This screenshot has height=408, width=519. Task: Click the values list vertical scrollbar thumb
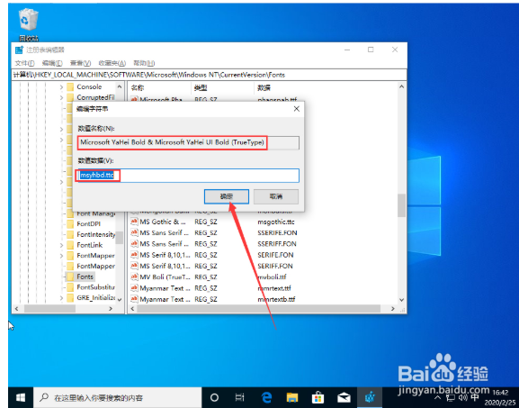pyautogui.click(x=401, y=205)
